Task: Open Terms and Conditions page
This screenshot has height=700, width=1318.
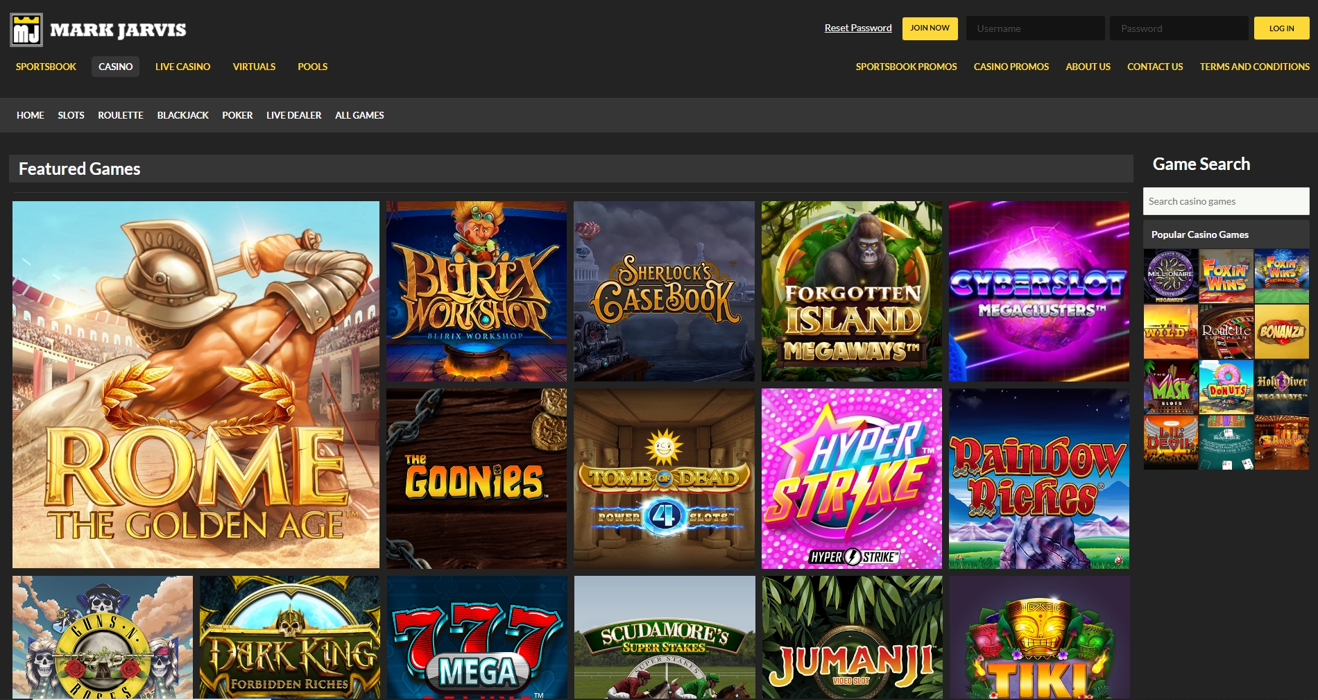Action: [1254, 67]
